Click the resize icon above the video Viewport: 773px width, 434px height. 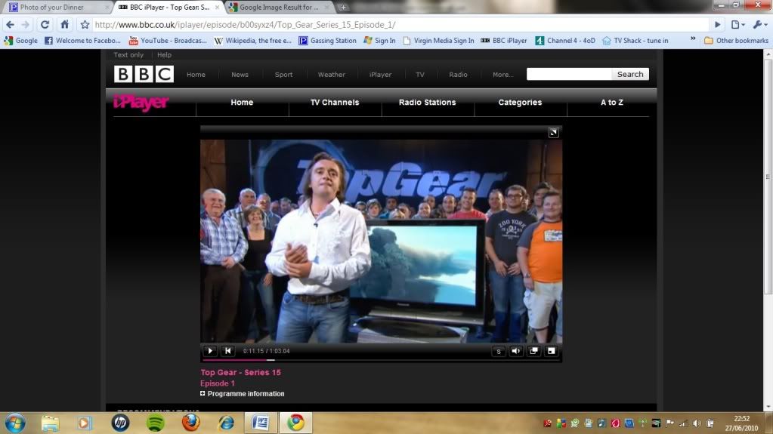tap(553, 133)
